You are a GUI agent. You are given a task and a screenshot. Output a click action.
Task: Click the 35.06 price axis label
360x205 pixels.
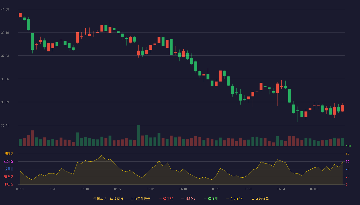click(x=5, y=79)
